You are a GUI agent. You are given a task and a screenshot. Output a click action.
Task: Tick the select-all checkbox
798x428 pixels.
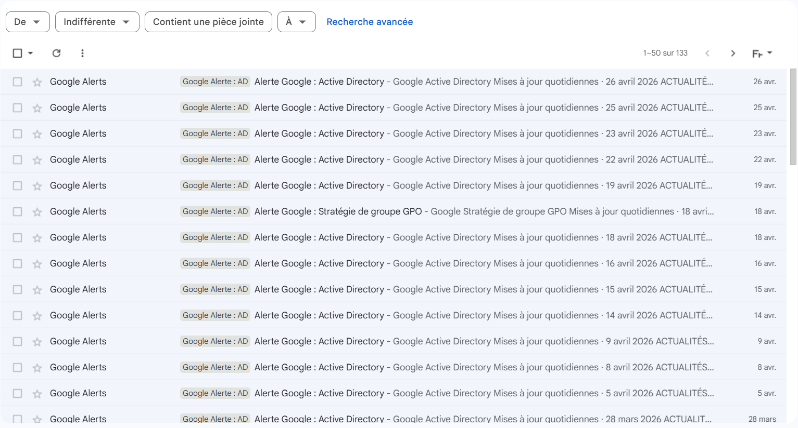pos(17,53)
